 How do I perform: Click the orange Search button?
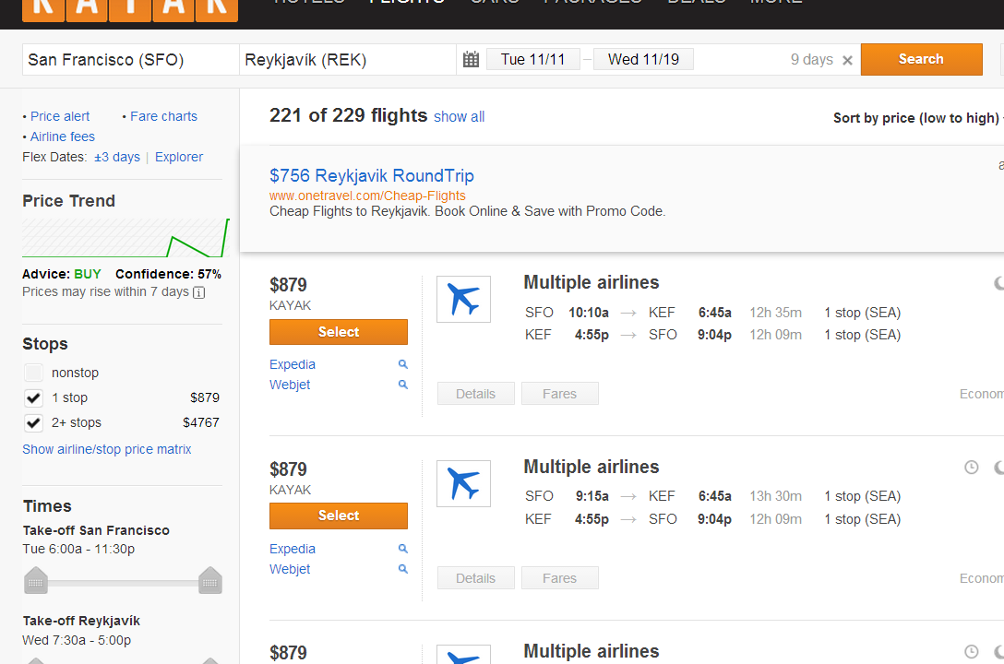[921, 60]
